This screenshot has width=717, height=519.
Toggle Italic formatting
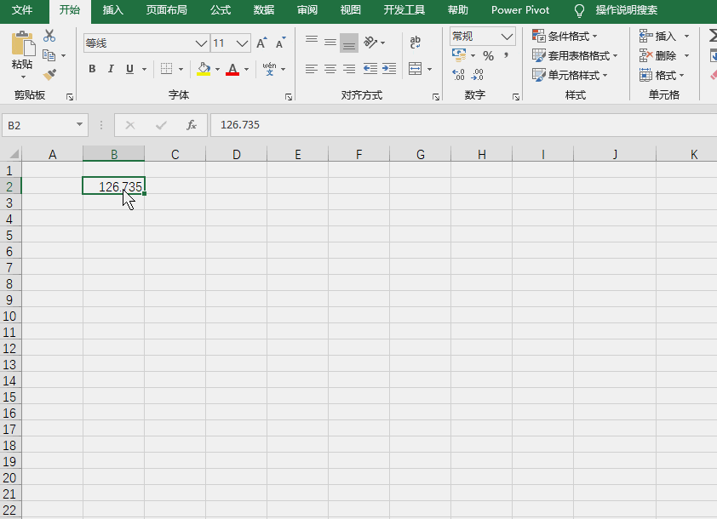point(111,69)
